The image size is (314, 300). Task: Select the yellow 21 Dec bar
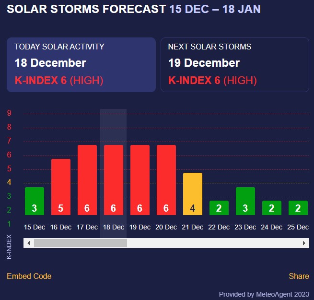coord(193,194)
